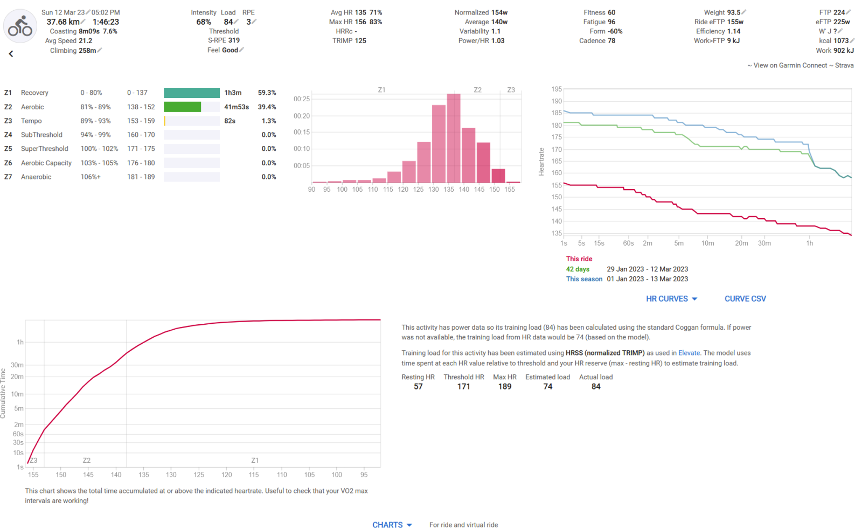
Task: Toggle the '42 days' curve legend
Action: (578, 269)
